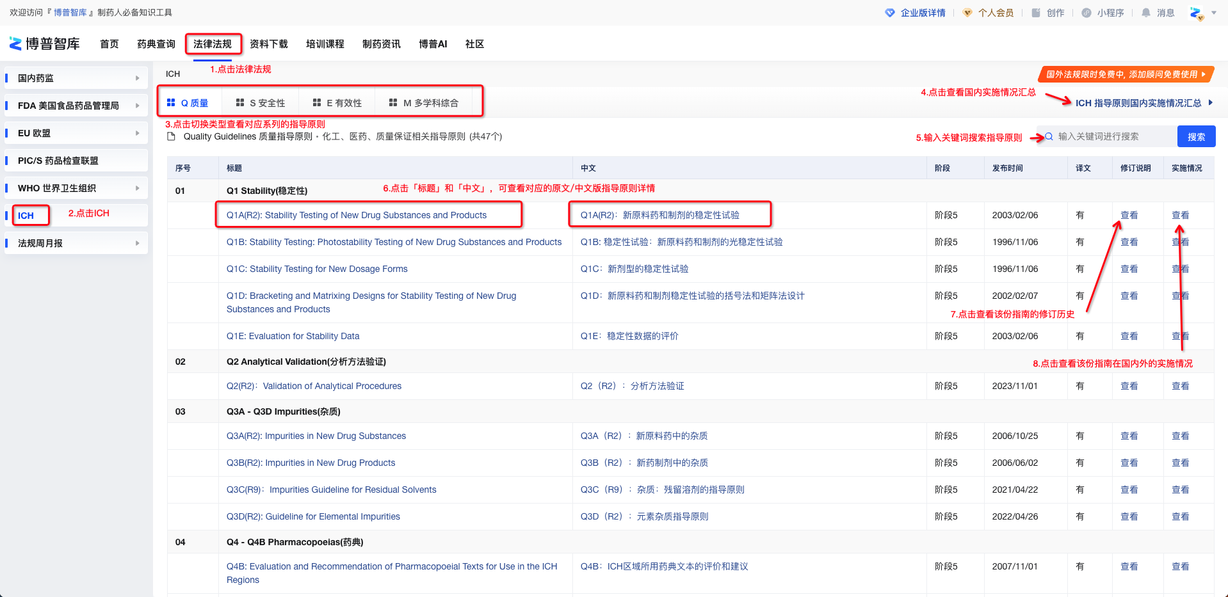Viewport: 1228px width, 597px height.
Task: Click the grid icon of S 安全性 tab
Action: click(x=240, y=102)
